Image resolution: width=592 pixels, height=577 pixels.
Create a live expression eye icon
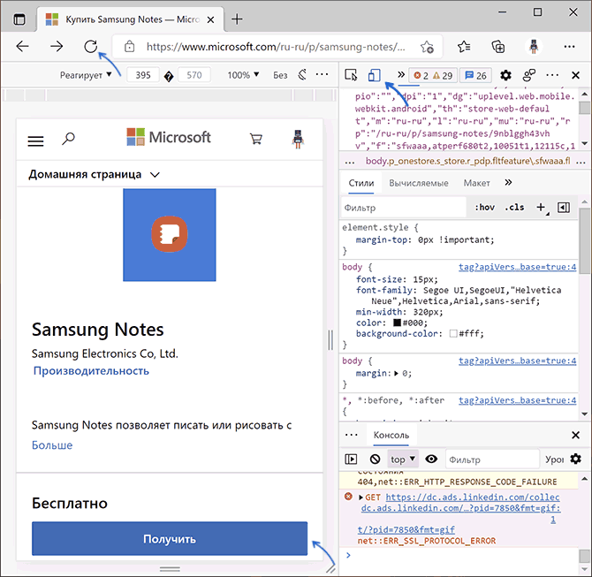431,459
